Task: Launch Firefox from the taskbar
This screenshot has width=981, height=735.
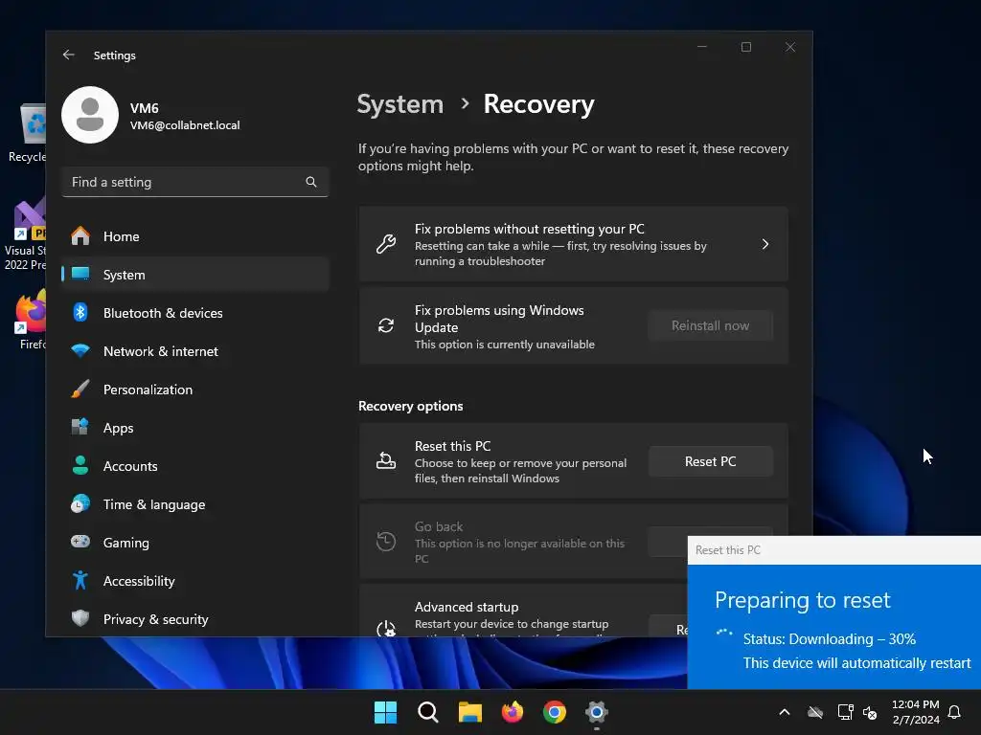Action: pyautogui.click(x=513, y=712)
